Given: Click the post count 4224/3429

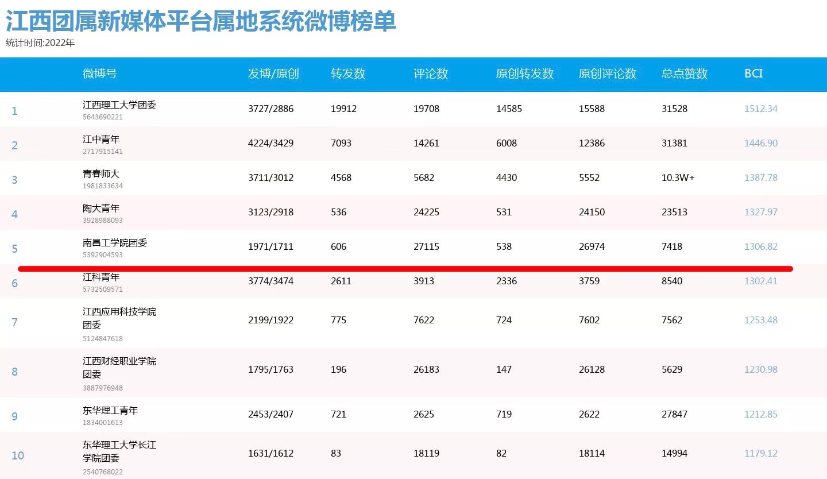Looking at the screenshot, I should pos(270,143).
